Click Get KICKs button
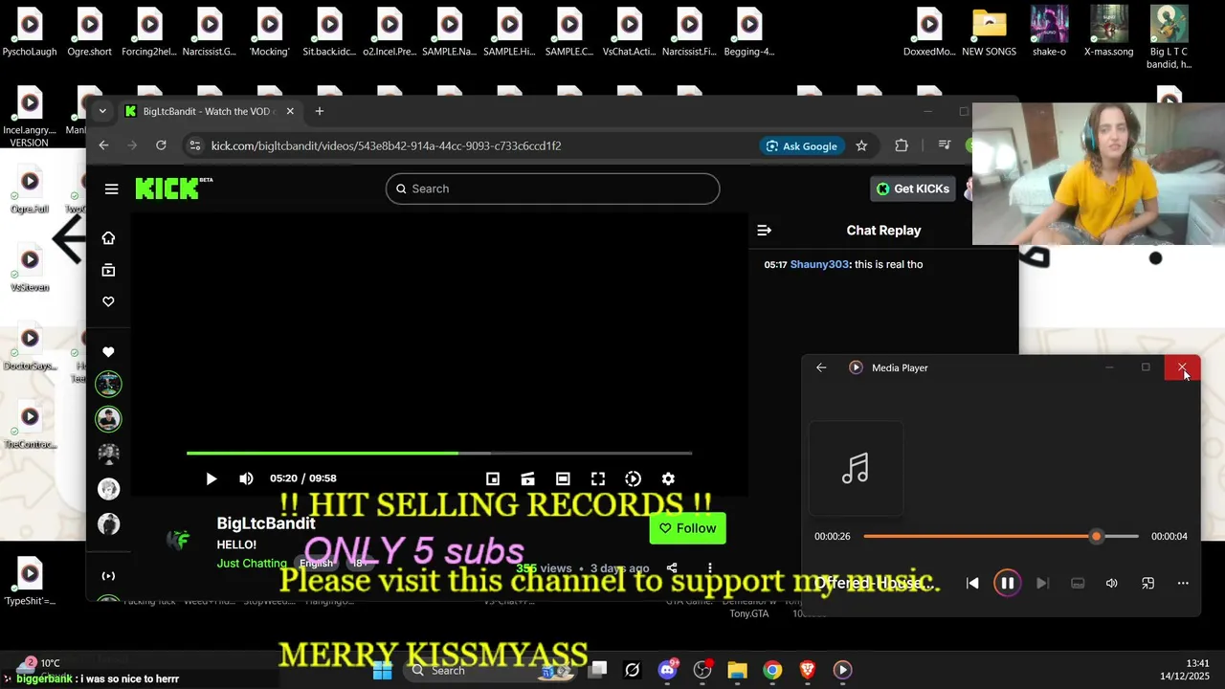Viewport: 1225px width, 689px height. (x=912, y=189)
